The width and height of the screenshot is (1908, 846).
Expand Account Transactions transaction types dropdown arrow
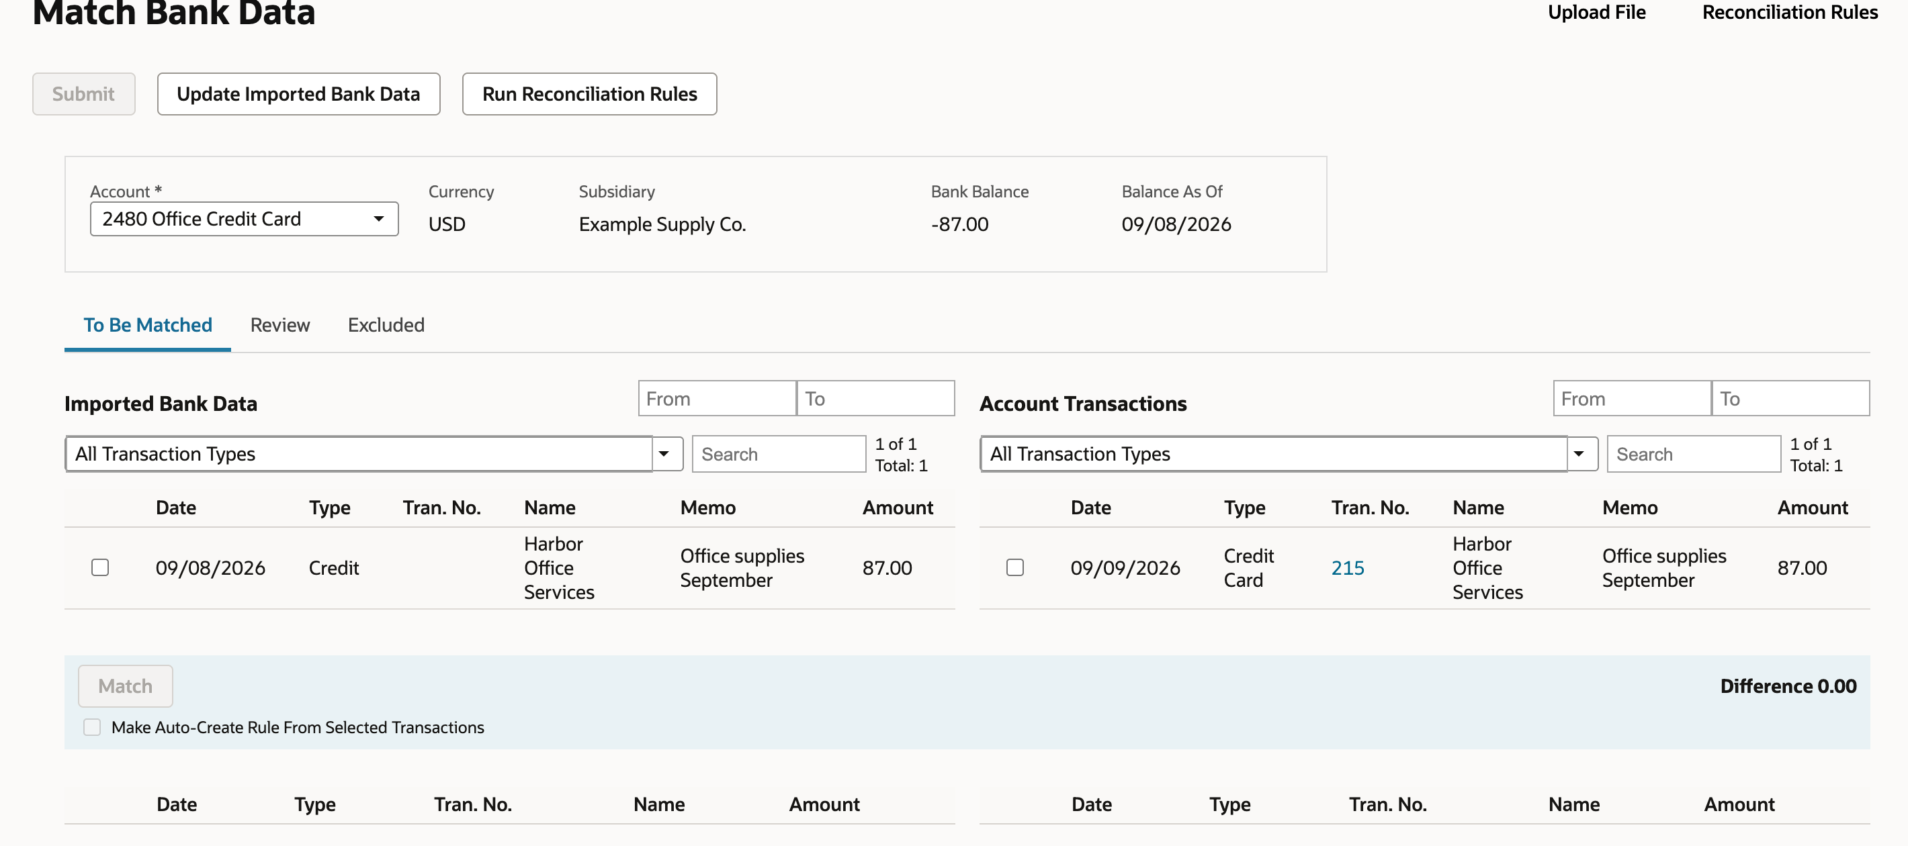click(1580, 454)
